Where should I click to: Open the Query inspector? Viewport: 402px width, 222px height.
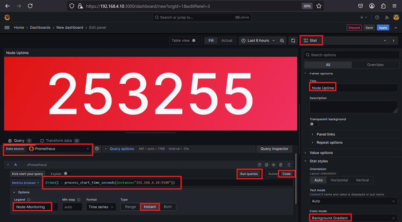coord(274,148)
